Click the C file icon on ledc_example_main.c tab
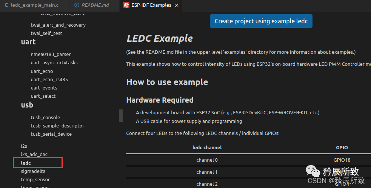371x188 pixels. click(6, 5)
